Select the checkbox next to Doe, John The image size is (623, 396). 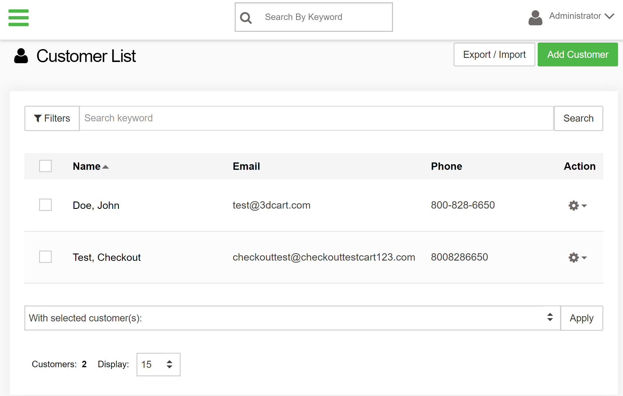45,205
